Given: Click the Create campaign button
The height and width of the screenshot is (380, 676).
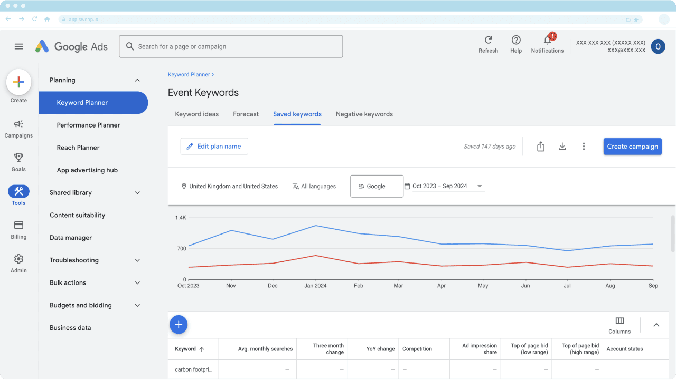Looking at the screenshot, I should tap(632, 147).
